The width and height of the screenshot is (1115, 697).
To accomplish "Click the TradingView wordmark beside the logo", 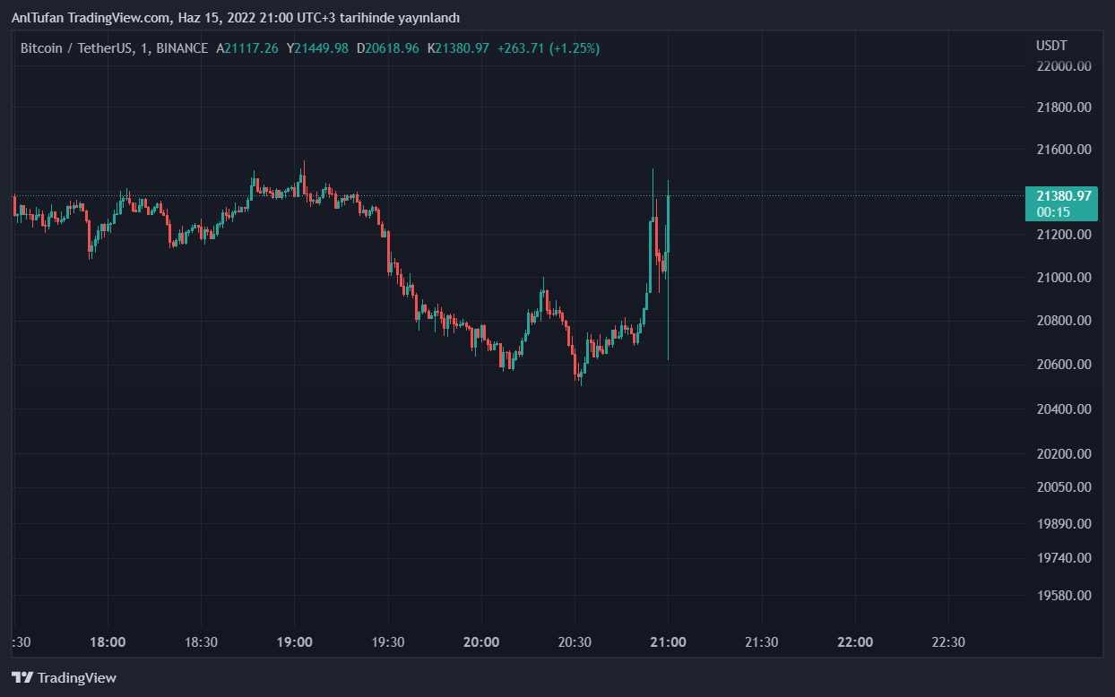I will pos(77,678).
